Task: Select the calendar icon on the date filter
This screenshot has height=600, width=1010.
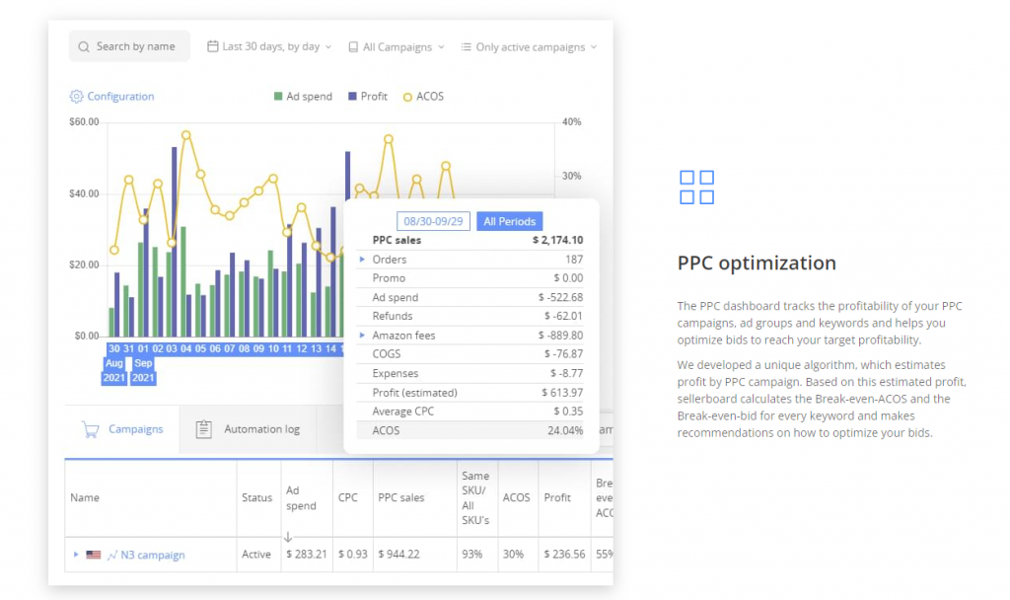Action: [212, 45]
